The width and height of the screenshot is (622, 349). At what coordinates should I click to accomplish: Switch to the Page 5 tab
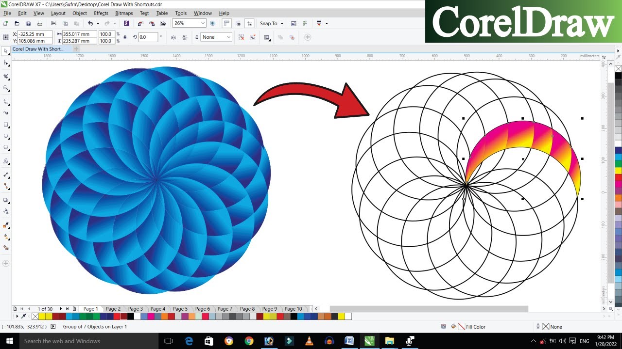click(180, 309)
